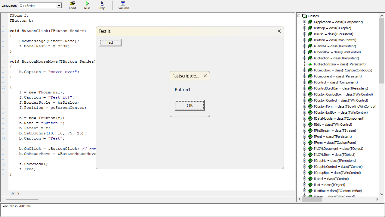Click the class tree vertical scrollbar thumb
385x217 pixels.
point(382,51)
